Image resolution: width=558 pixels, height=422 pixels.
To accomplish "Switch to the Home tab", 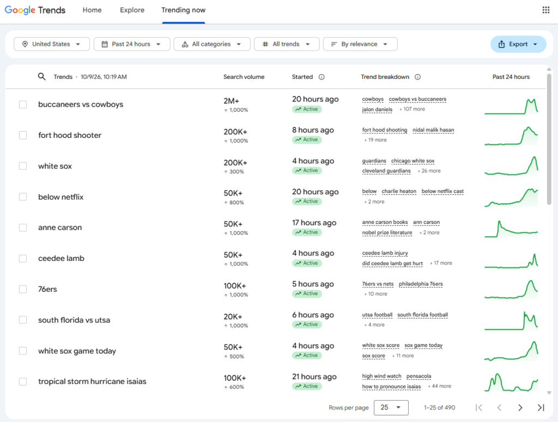I will pyautogui.click(x=92, y=10).
